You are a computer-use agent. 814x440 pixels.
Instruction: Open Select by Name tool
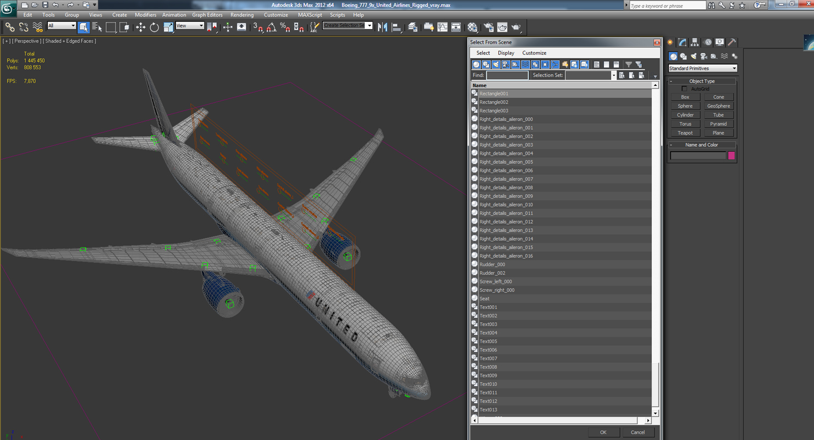97,27
